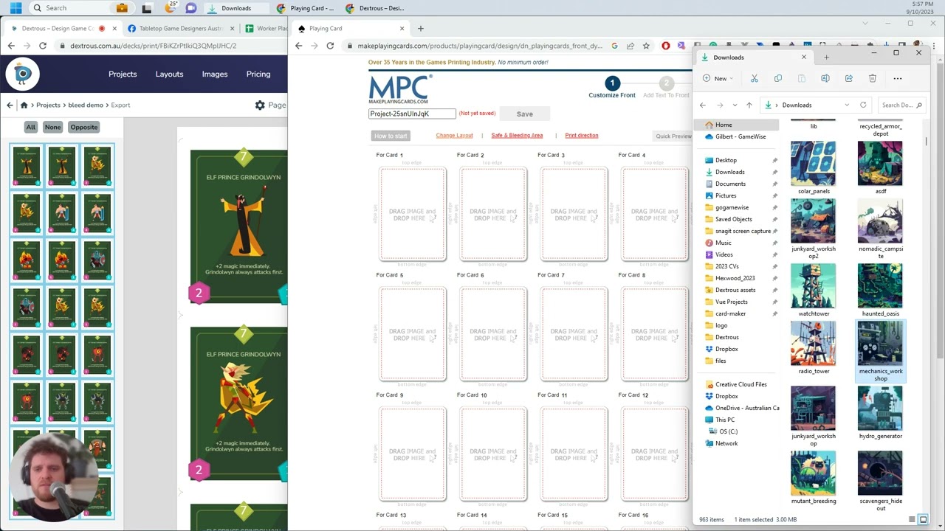
Task: Open the See more menu in File Explorer
Action: coord(898,78)
